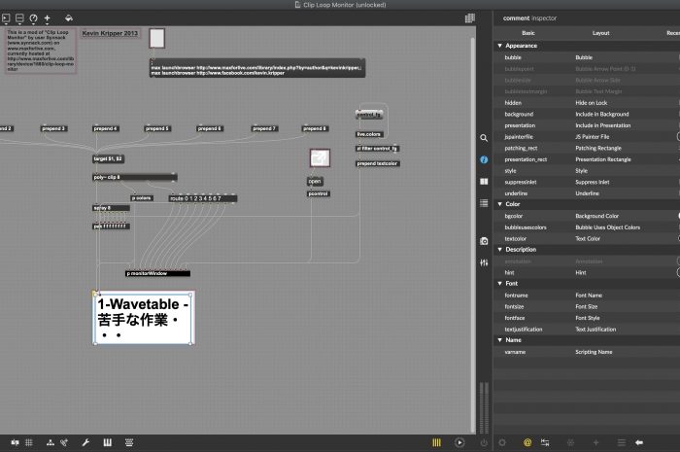680x452 pixels.
Task: Switch to the Layout inspector tab
Action: 600,33
